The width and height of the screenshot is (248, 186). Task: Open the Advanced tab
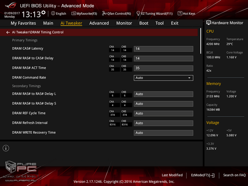click(x=99, y=23)
